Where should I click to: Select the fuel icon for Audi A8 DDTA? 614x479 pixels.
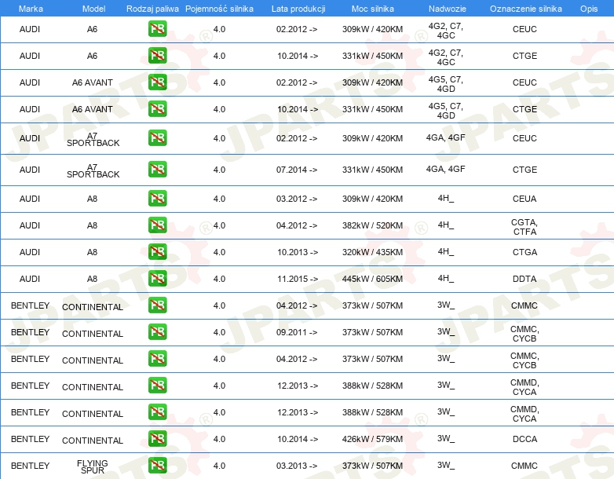[157, 279]
